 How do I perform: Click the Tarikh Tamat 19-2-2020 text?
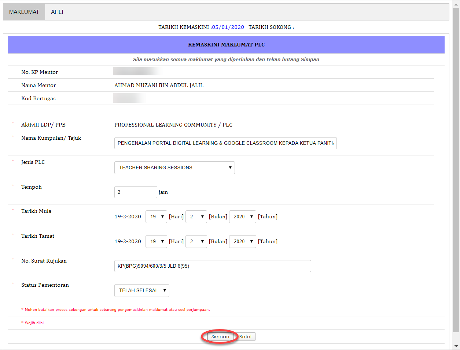coord(128,241)
